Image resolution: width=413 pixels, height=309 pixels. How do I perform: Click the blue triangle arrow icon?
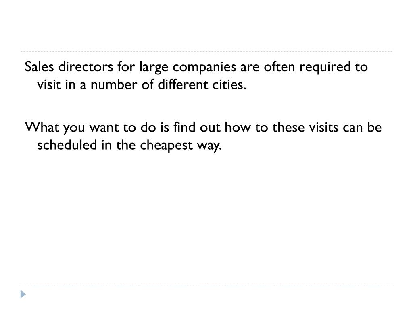[x=23, y=294]
